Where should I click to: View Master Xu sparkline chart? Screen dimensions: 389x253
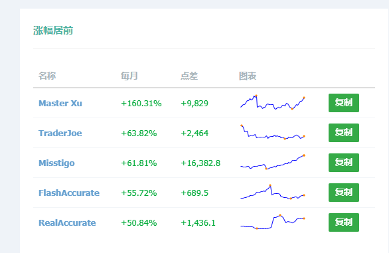pyautogui.click(x=272, y=102)
